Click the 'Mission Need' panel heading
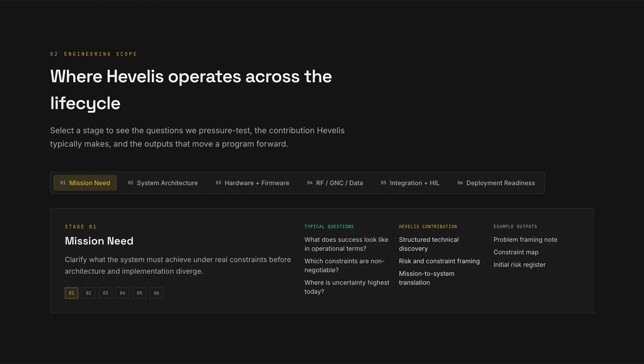Screen dimensions: 644x364 pyautogui.click(x=99, y=241)
